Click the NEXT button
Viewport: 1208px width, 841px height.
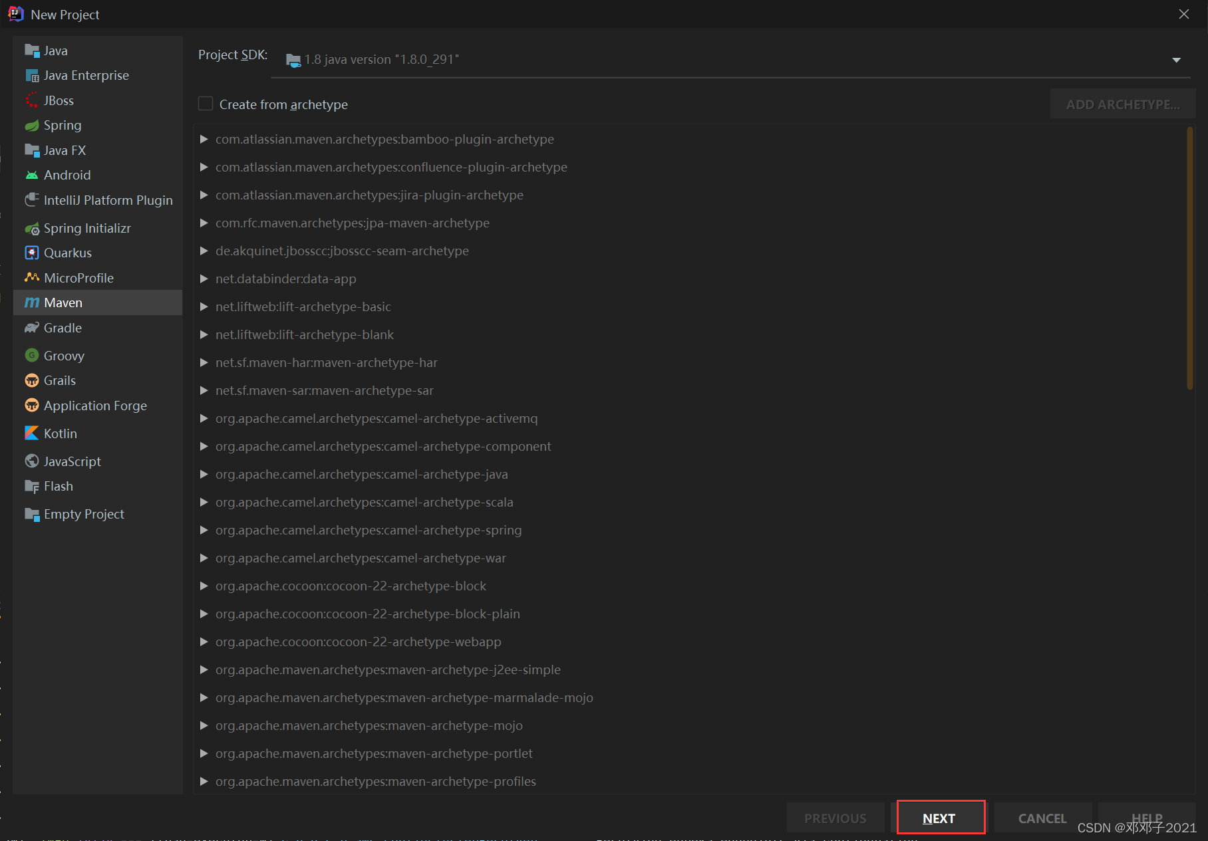tap(940, 818)
